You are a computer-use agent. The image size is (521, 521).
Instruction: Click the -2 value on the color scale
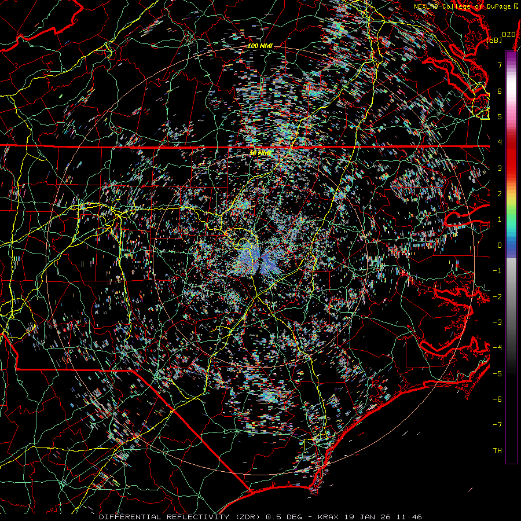(497, 297)
